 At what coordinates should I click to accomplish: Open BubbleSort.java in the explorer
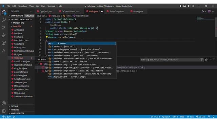coord(21,40)
